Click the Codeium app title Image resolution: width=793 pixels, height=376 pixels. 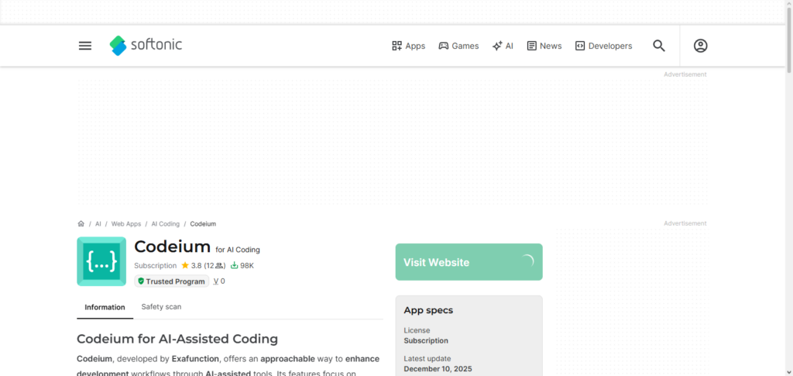coord(172,247)
